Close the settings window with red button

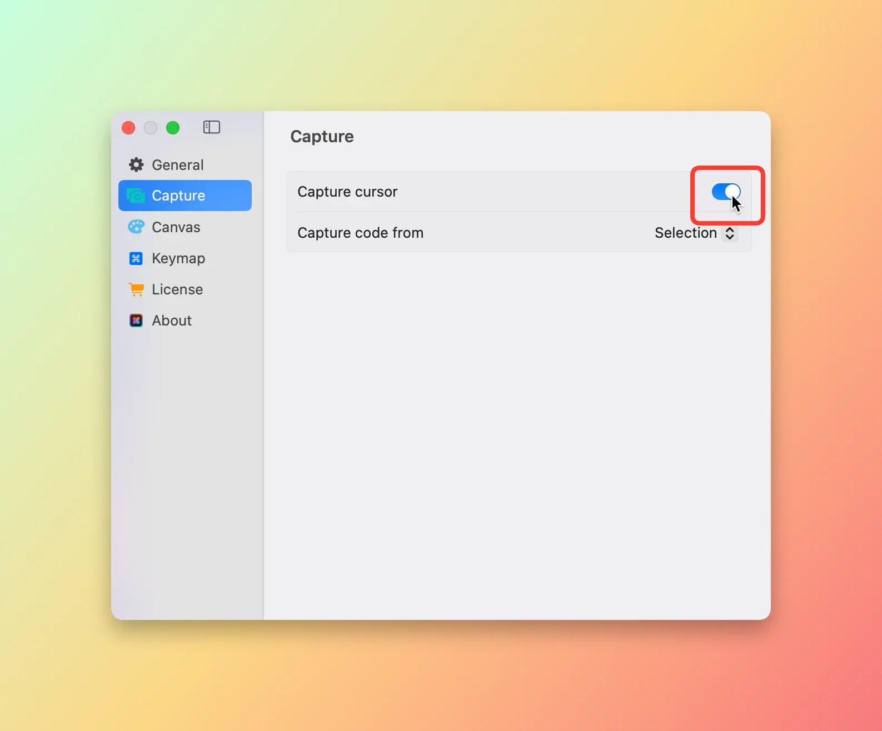coord(128,128)
